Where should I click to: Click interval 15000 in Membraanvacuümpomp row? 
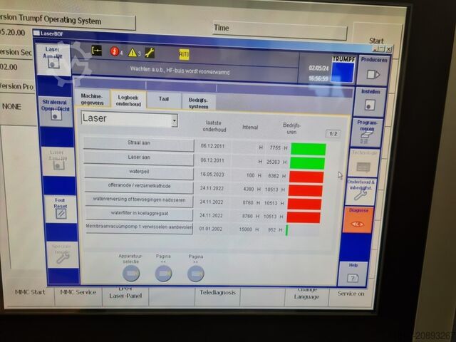(x=245, y=229)
